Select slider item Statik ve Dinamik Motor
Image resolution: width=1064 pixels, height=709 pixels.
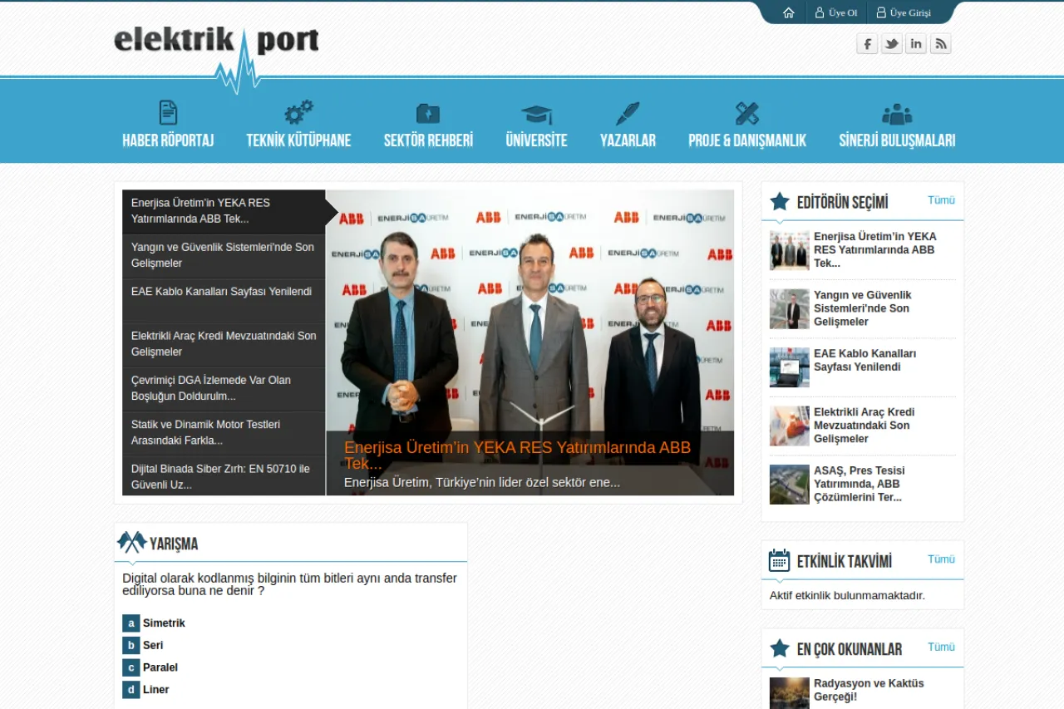pos(224,433)
